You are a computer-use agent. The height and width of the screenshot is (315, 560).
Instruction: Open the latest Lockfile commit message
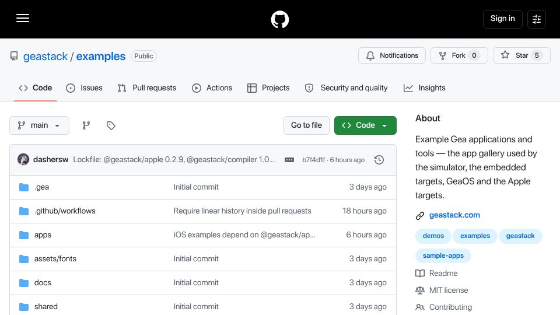tap(174, 160)
